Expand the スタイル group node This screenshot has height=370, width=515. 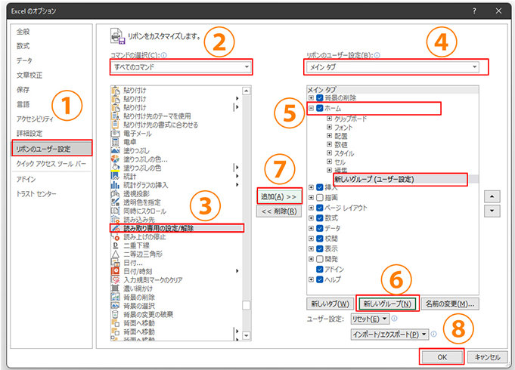point(329,153)
